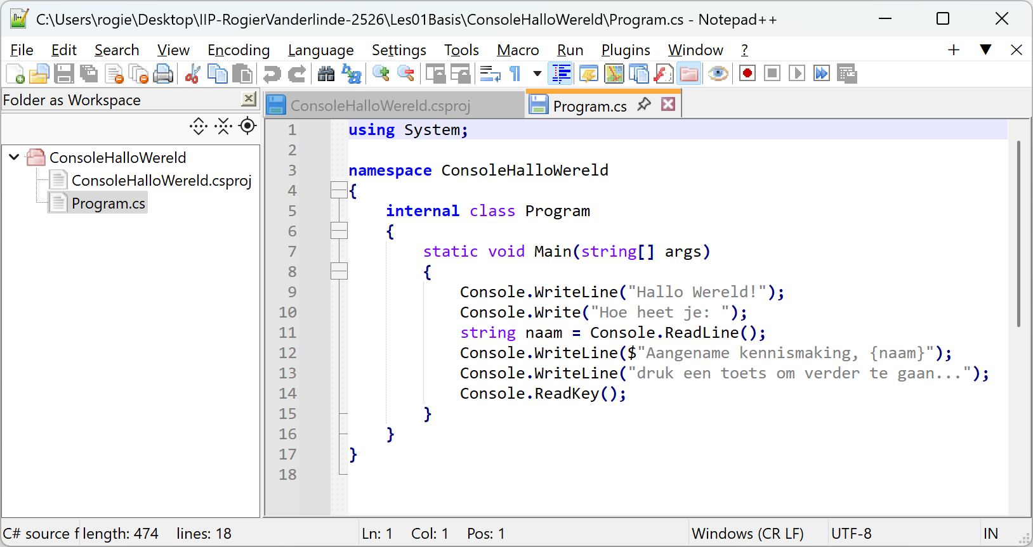
Task: Collapse all folders in workspace panel
Action: coord(223,126)
